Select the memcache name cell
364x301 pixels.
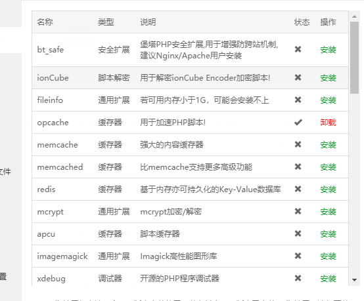pyautogui.click(x=58, y=145)
